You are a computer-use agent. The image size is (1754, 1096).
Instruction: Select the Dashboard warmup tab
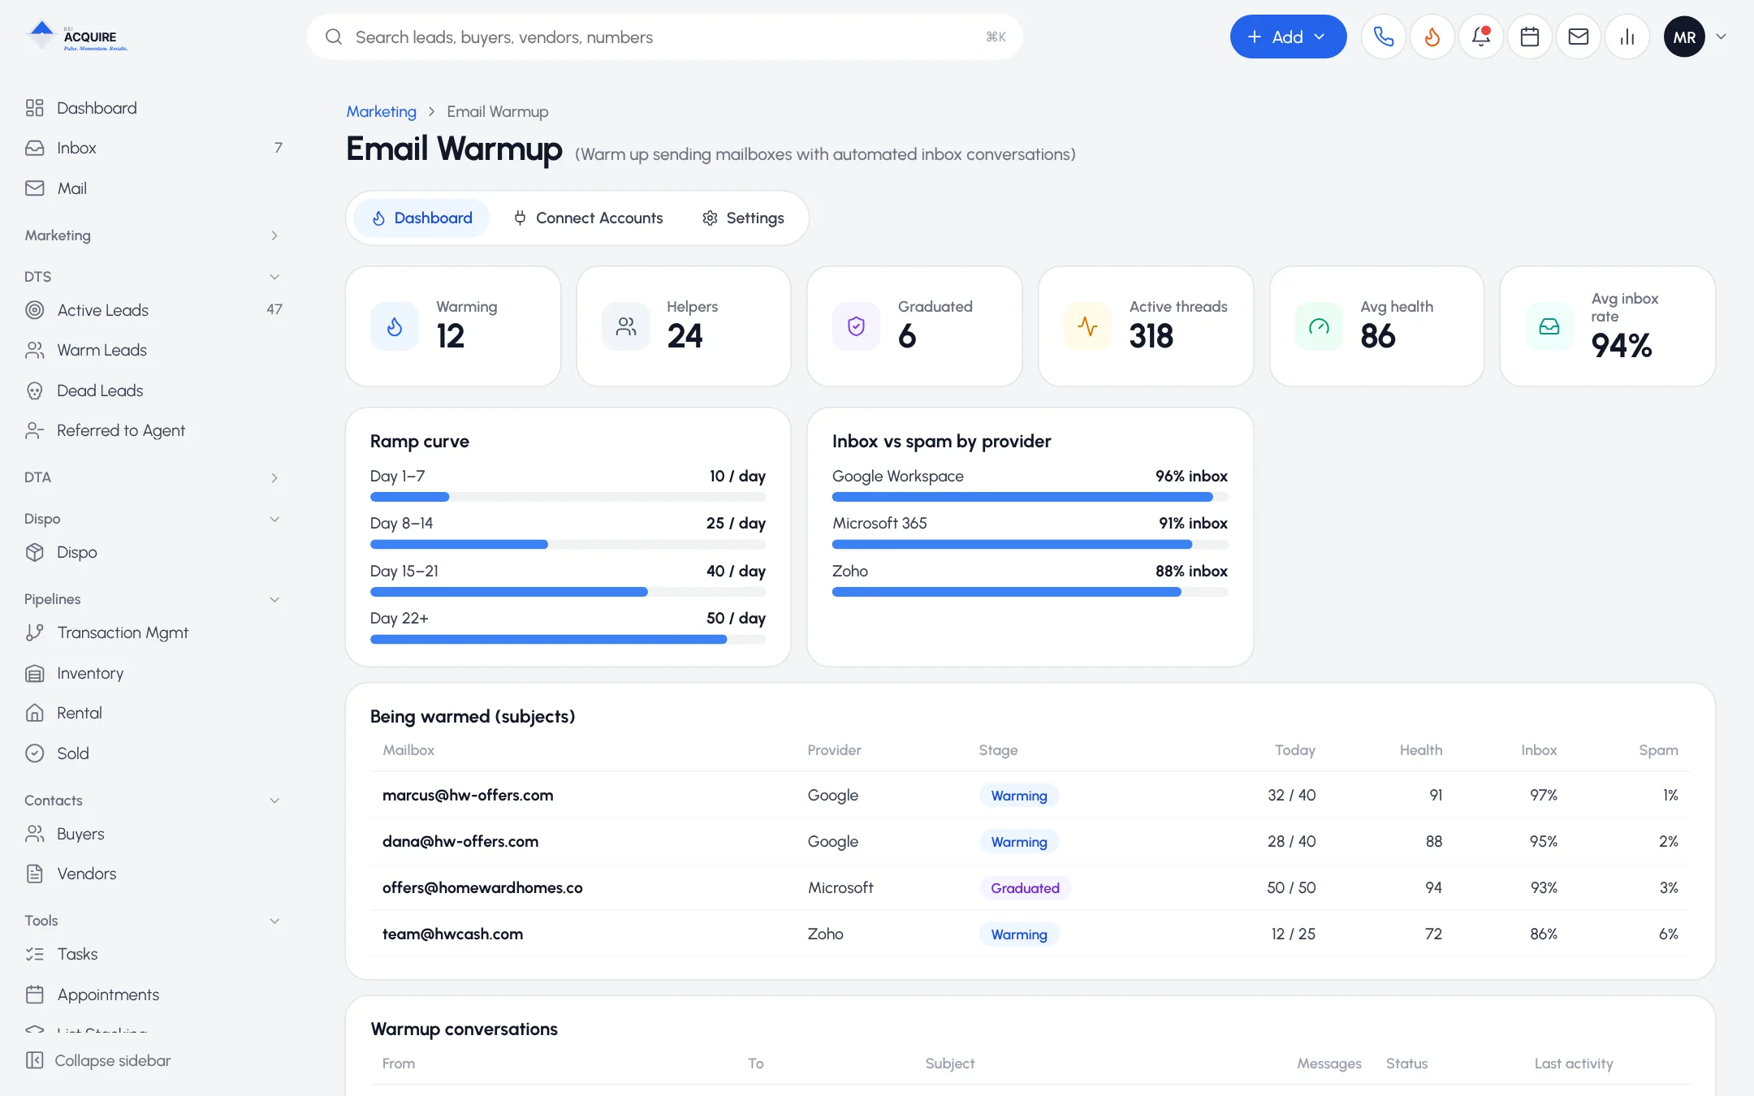tap(422, 218)
